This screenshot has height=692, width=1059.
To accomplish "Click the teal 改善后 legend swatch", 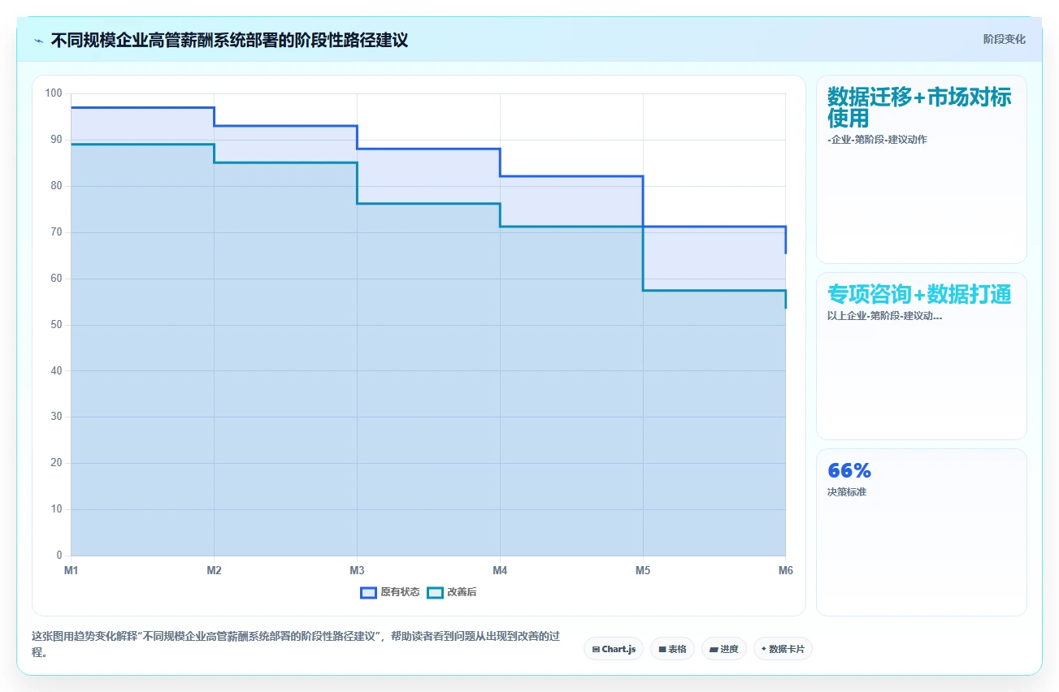I will [x=435, y=592].
